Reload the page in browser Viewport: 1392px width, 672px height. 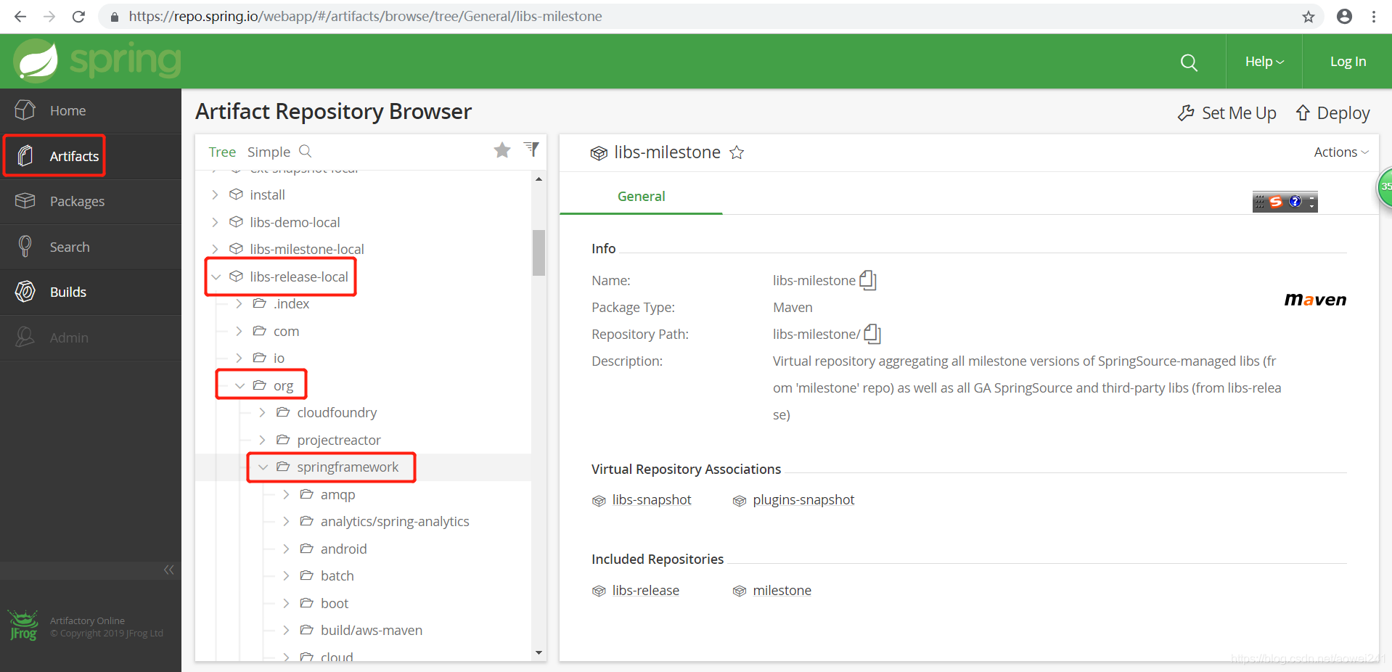coord(78,16)
